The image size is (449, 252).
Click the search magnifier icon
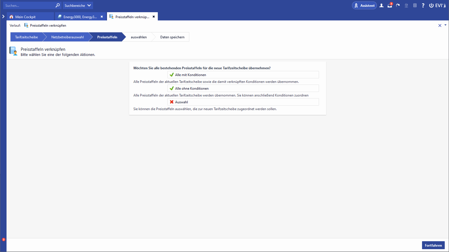click(x=58, y=5)
